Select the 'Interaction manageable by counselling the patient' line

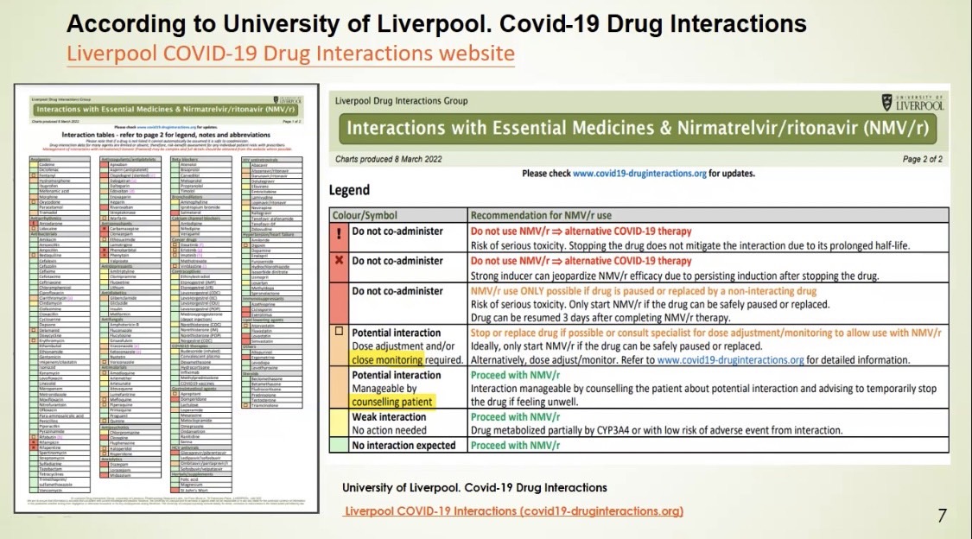[703, 389]
